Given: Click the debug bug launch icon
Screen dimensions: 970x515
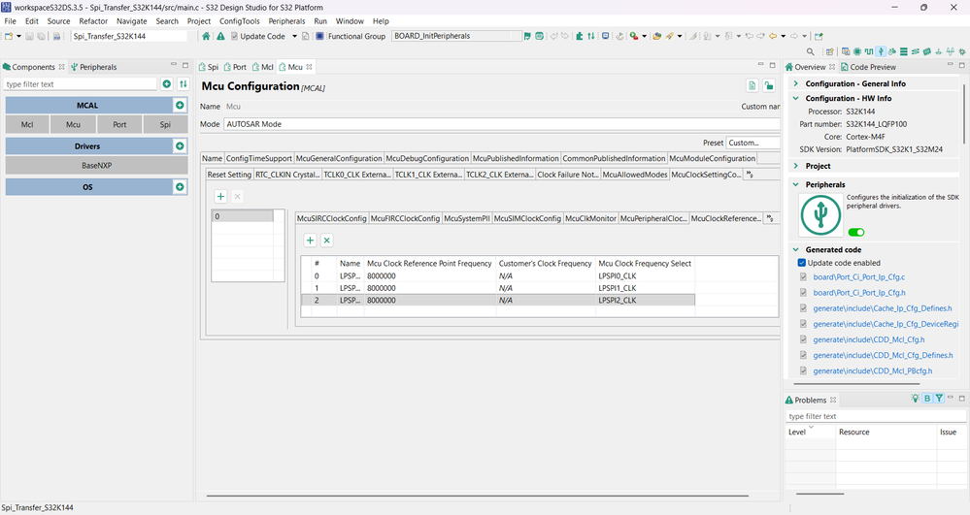Looking at the screenshot, I should click(633, 36).
